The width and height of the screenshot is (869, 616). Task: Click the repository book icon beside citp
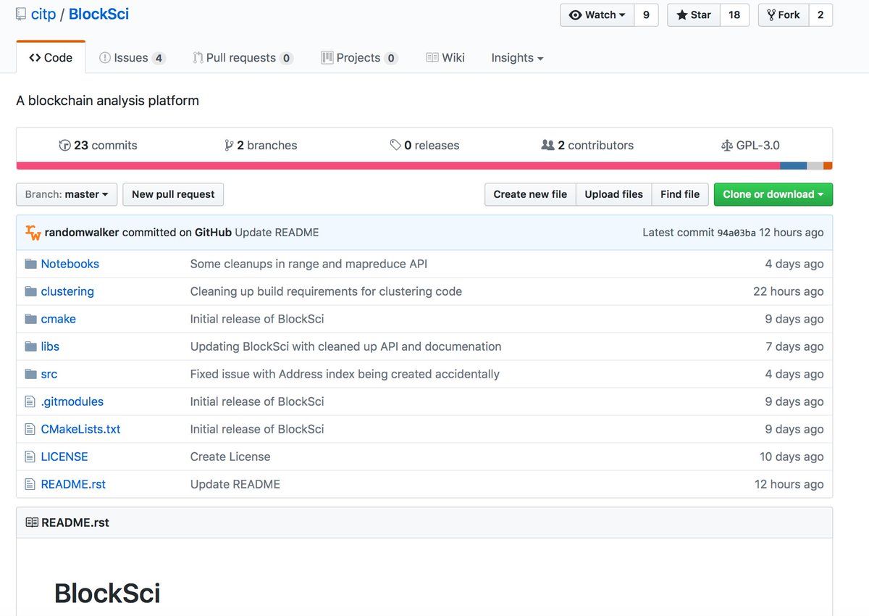point(21,14)
